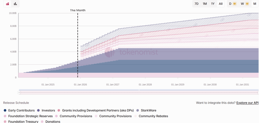
Task: Click the Early Contributors legend dot
Action: [5, 110]
